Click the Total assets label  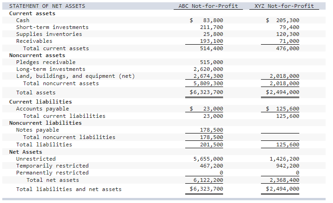coord(36,93)
